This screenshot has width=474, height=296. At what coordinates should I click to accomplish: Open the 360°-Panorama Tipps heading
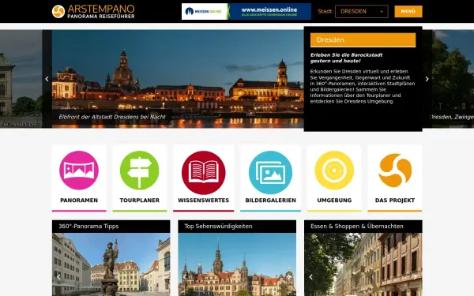(111, 227)
